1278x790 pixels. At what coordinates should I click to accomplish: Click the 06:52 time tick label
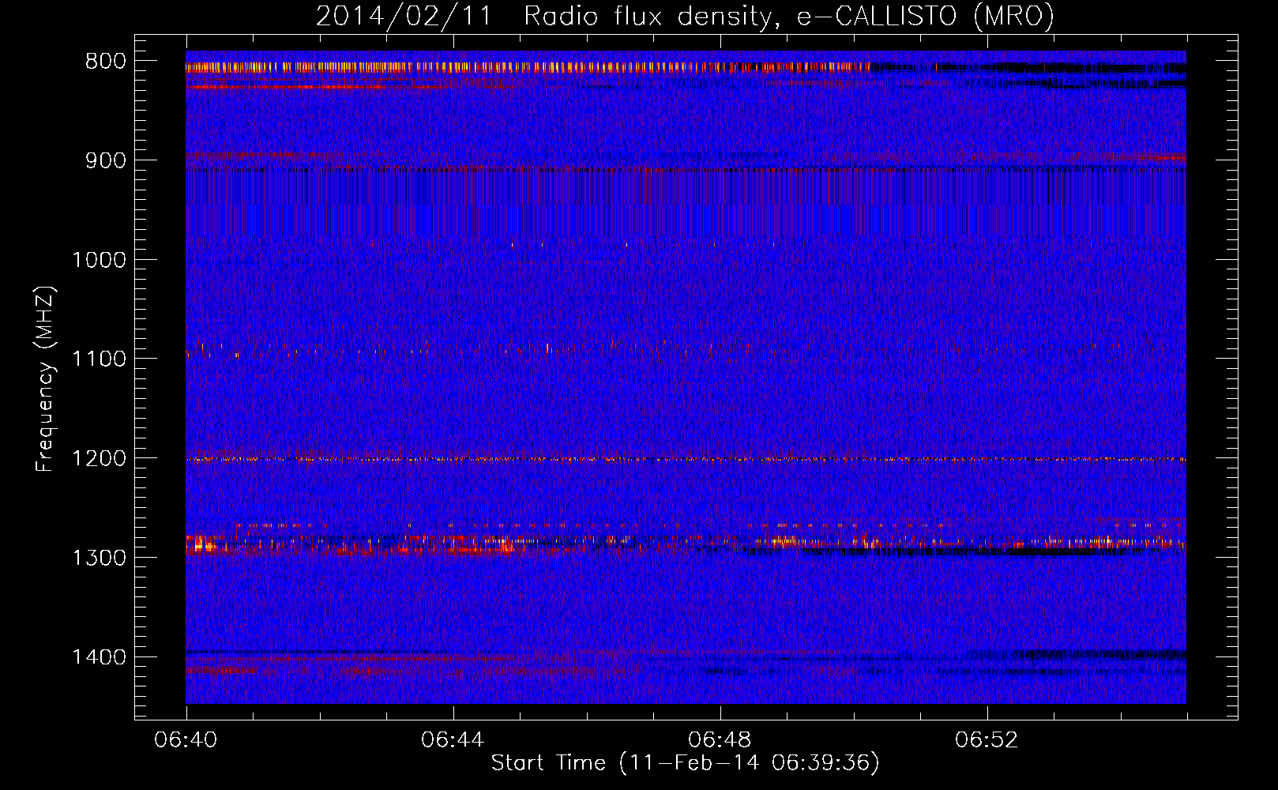pyautogui.click(x=987, y=740)
